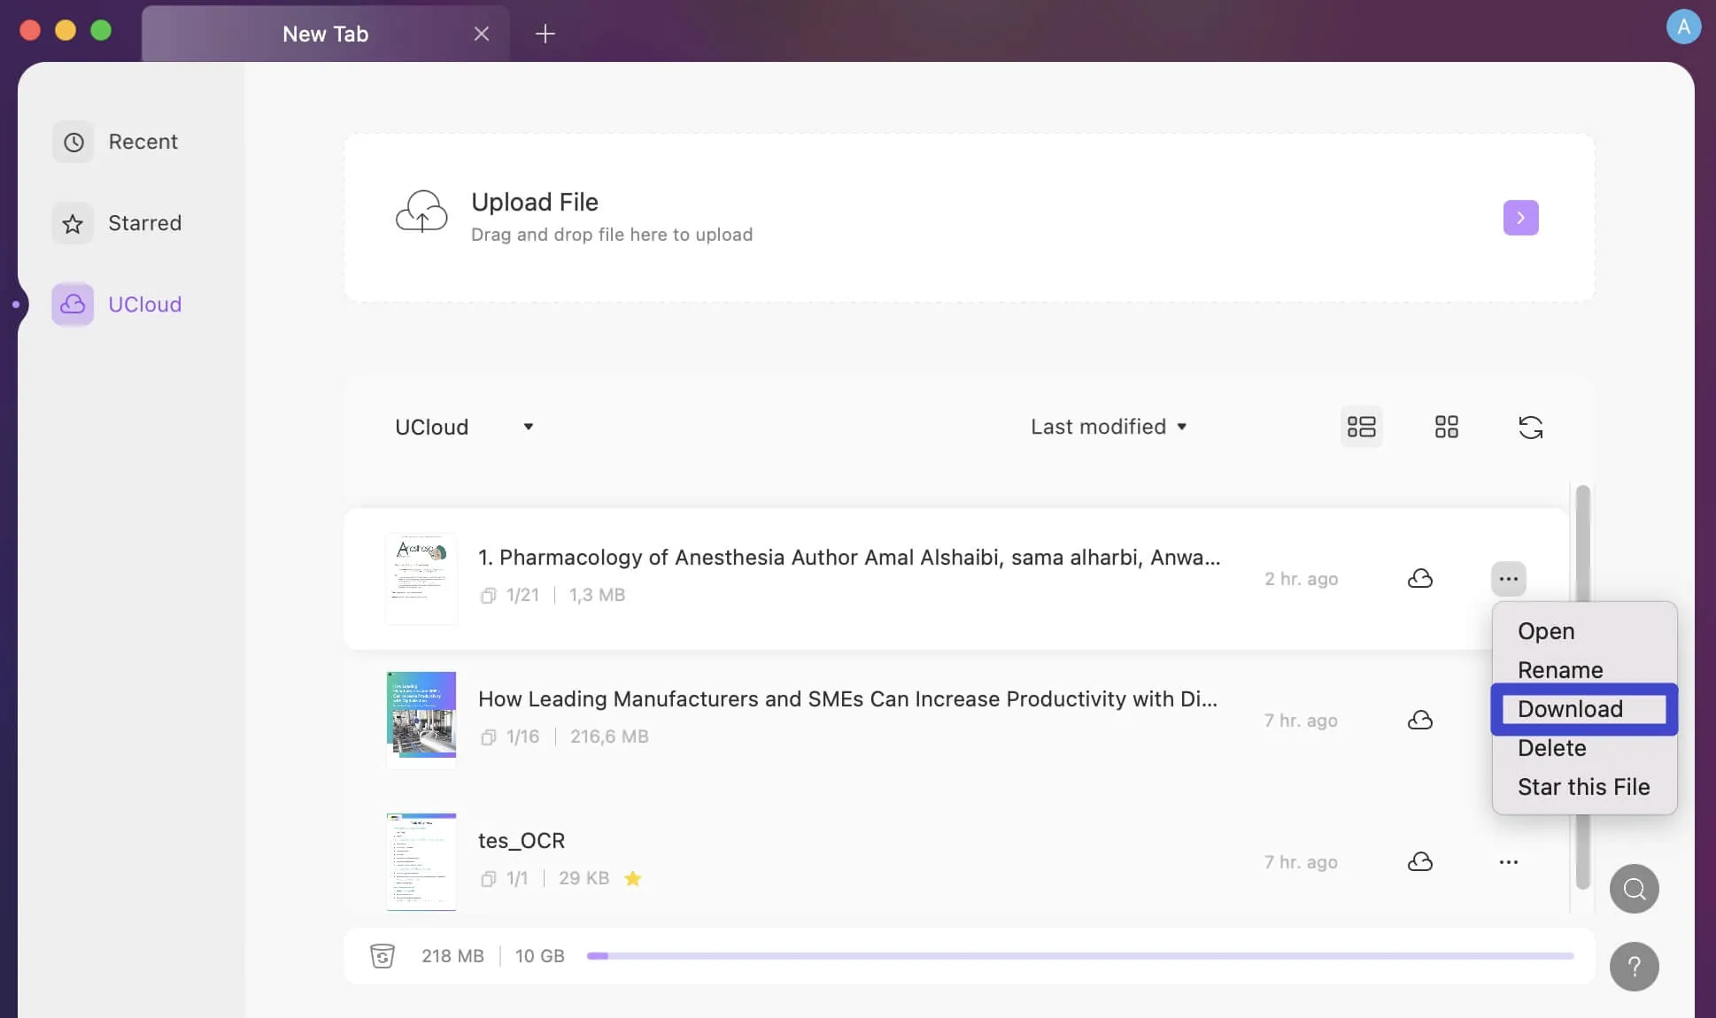Select Open from context menu

(1546, 630)
